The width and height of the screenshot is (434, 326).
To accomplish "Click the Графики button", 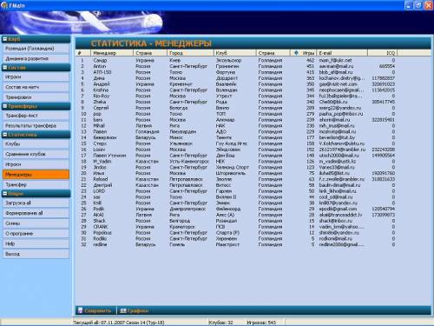I will pos(135,310).
